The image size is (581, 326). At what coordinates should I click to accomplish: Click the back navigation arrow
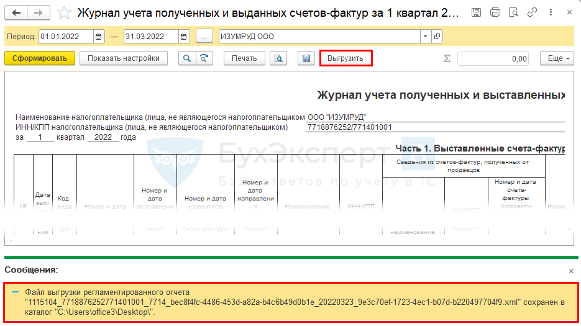point(16,12)
